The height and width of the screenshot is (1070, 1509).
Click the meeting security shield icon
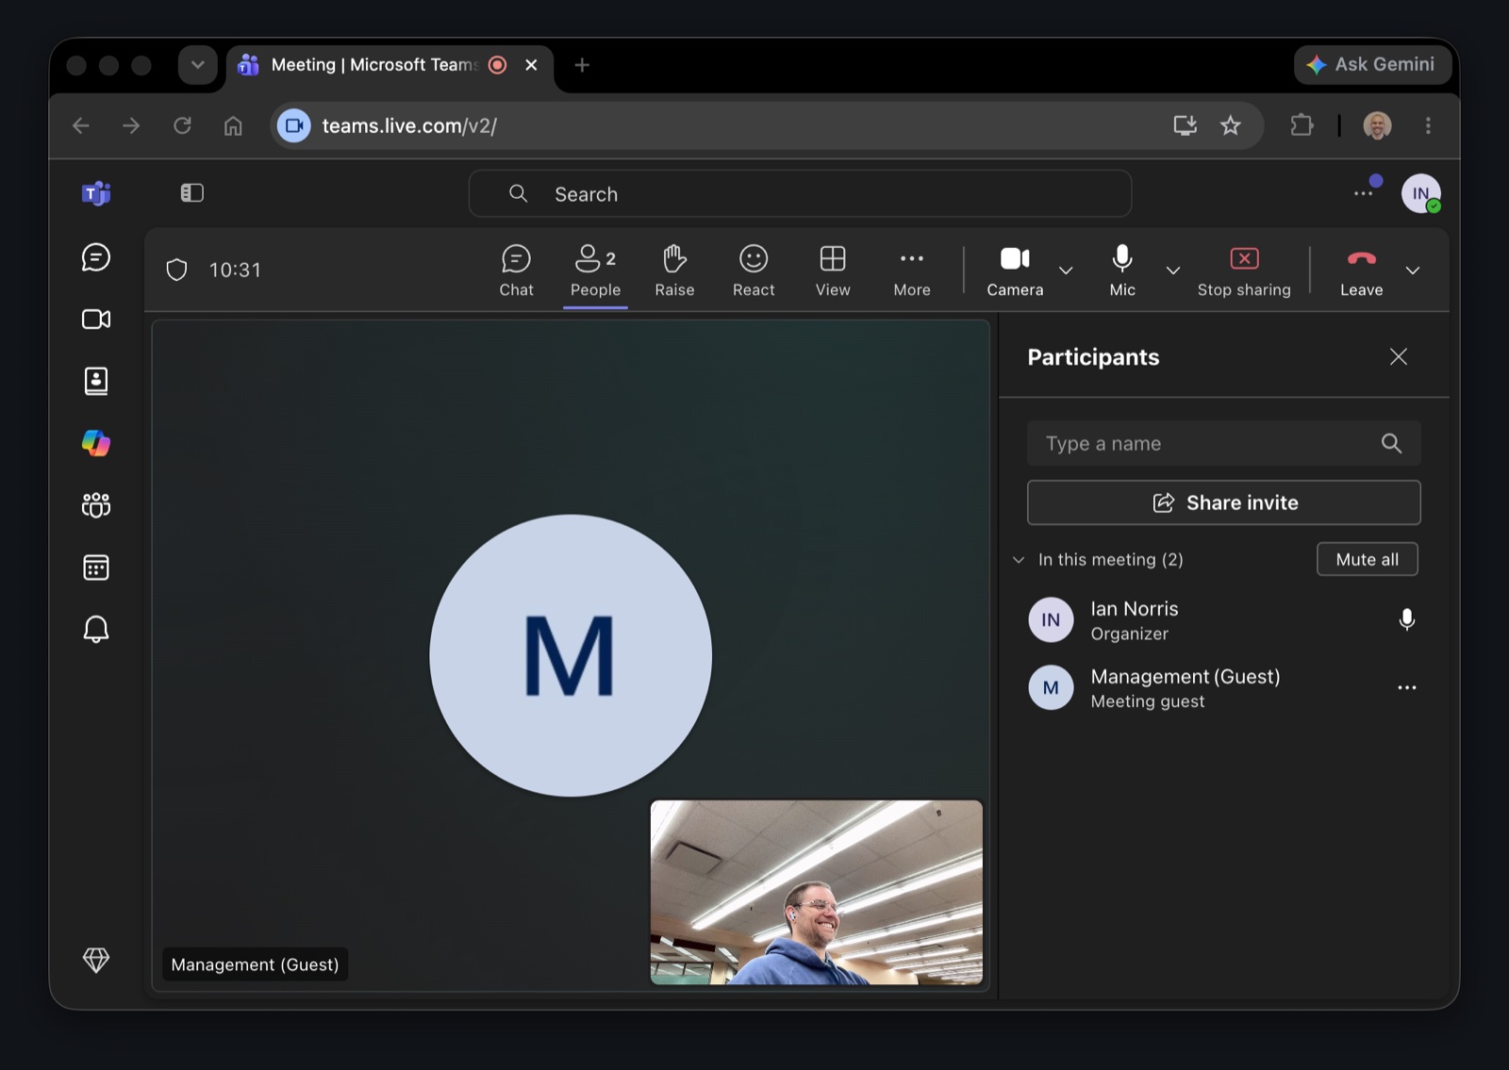point(176,271)
